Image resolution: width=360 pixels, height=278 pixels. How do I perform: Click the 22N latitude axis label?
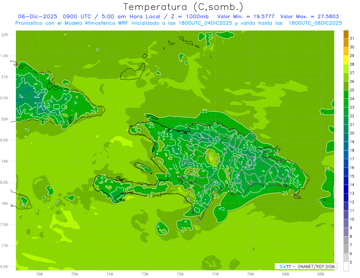pos(5,35)
